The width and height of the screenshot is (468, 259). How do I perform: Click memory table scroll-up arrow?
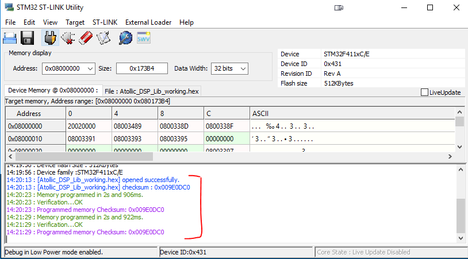(459, 112)
